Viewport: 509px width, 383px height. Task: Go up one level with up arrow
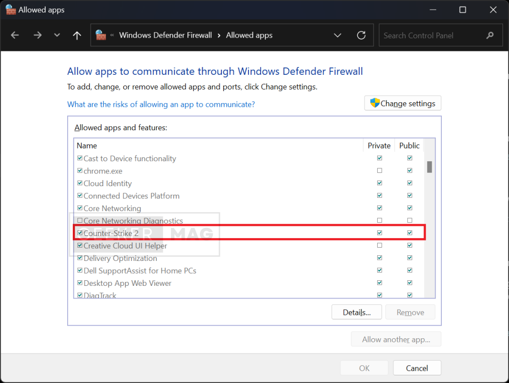tap(77, 35)
